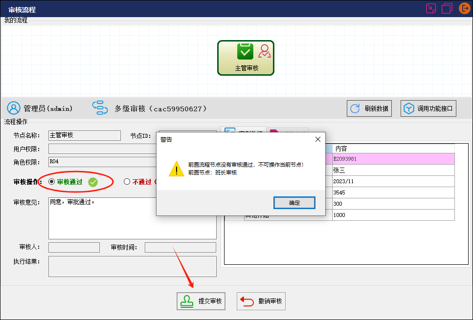Select the 审核通过 radio button
473x320 pixels.
pyautogui.click(x=51, y=182)
